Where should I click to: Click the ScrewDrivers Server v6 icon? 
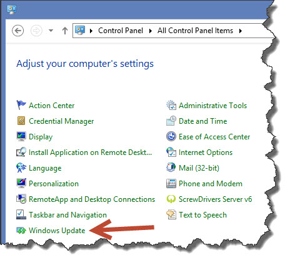pyautogui.click(x=171, y=199)
